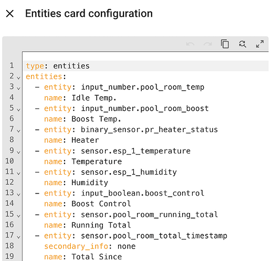274x261 pixels.
Task: Click on input_boolean.boost_control text
Action: tap(143, 194)
